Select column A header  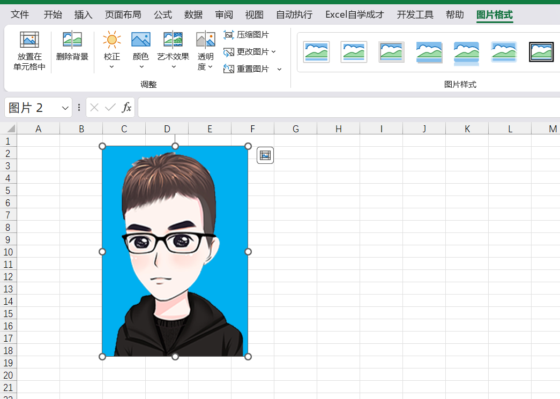click(x=38, y=129)
